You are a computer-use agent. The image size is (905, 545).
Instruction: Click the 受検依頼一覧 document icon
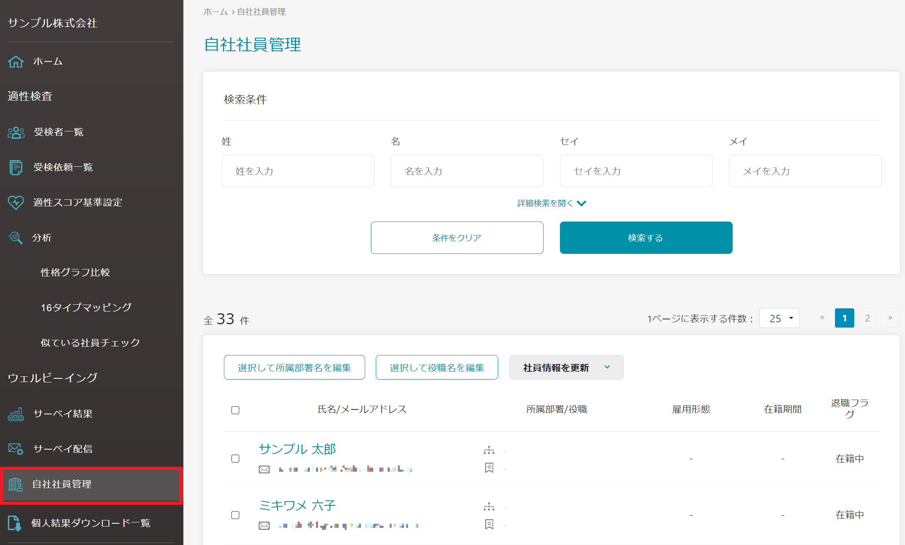[16, 167]
